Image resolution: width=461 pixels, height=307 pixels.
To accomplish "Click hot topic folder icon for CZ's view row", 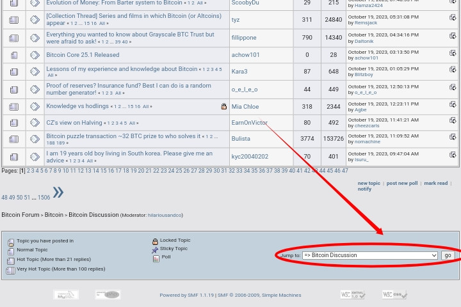I will point(14,123).
